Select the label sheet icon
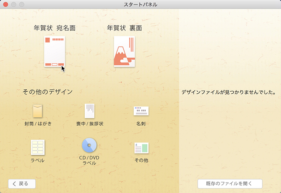Image resolution: width=281 pixels, height=193 pixels. click(38, 147)
